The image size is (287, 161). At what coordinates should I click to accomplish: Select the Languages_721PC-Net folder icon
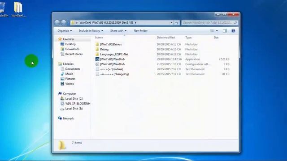[x=97, y=54]
